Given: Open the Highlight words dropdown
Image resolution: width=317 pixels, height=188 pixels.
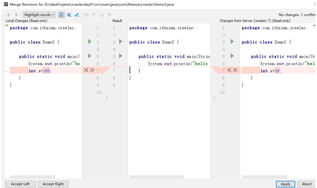Looking at the screenshot, I should coord(39,15).
